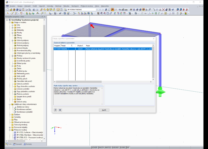Open the print preview icon
The width and height of the screenshot is (208, 149).
coord(30,10)
